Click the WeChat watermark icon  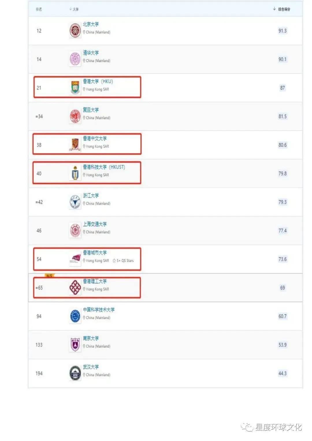click(247, 427)
